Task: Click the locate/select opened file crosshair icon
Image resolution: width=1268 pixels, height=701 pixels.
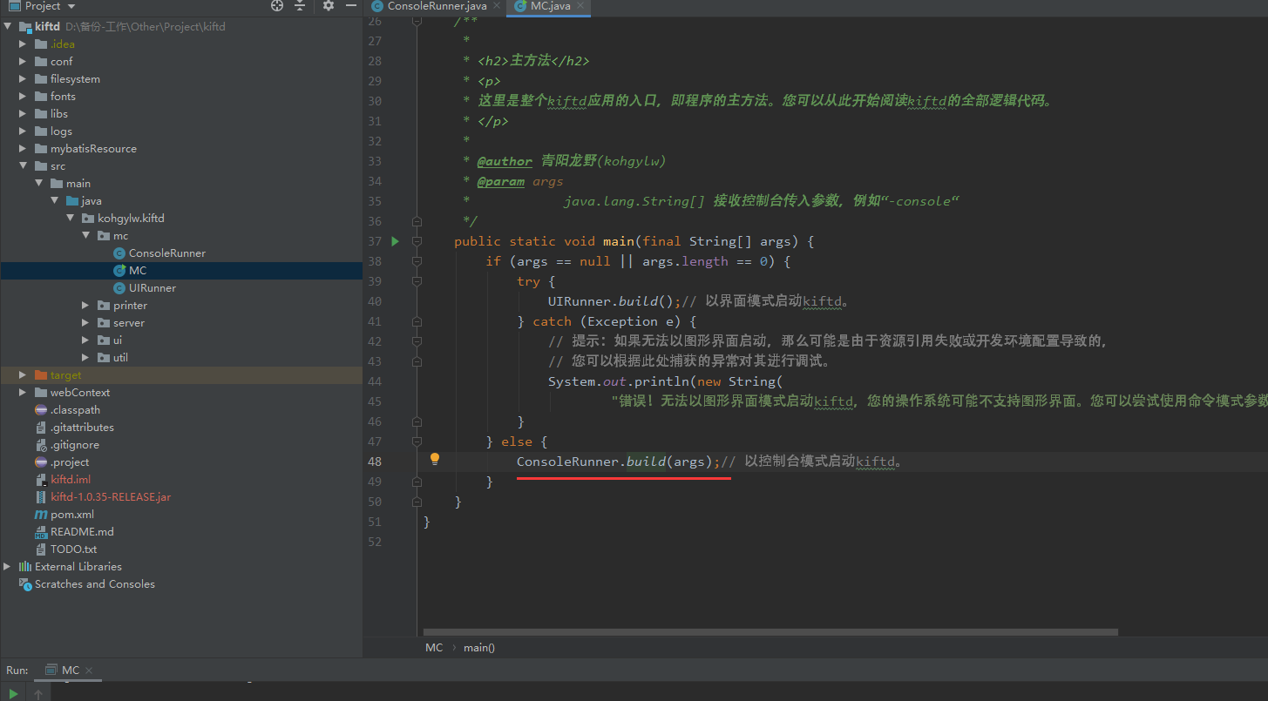Action: 277,5
